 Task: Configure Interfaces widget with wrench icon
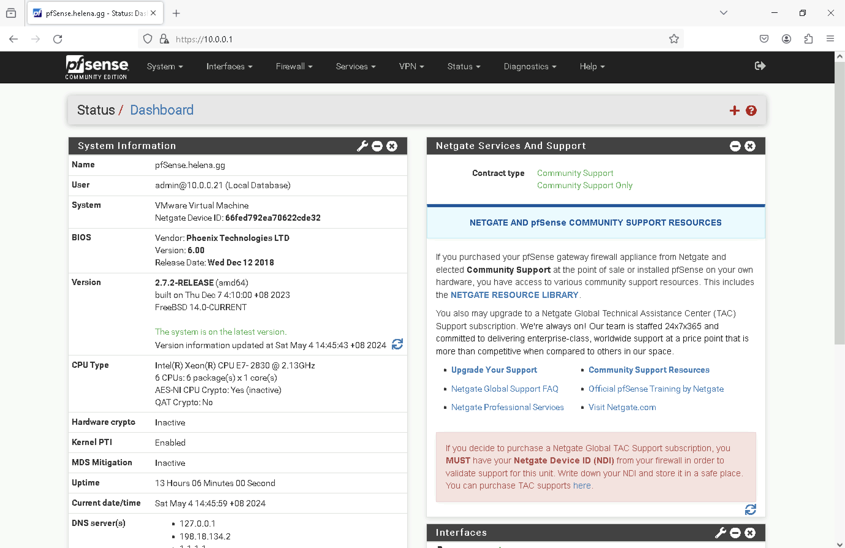click(720, 532)
